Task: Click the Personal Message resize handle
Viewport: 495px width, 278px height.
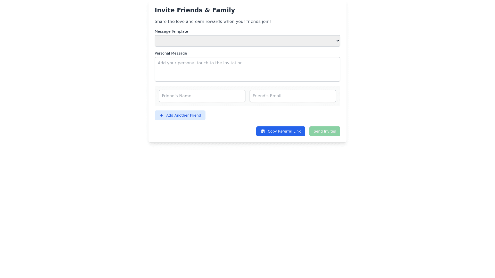Action: (x=339, y=80)
